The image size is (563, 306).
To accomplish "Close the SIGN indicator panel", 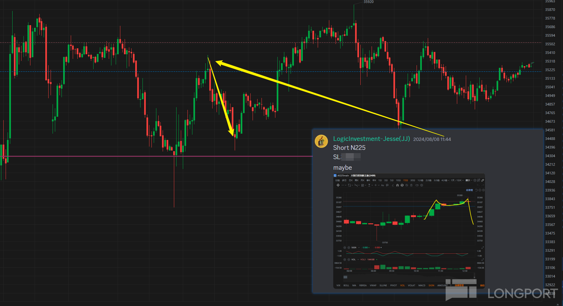I will click(349, 247).
